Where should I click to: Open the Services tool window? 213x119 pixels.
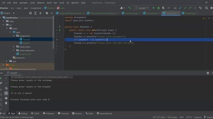point(77,113)
